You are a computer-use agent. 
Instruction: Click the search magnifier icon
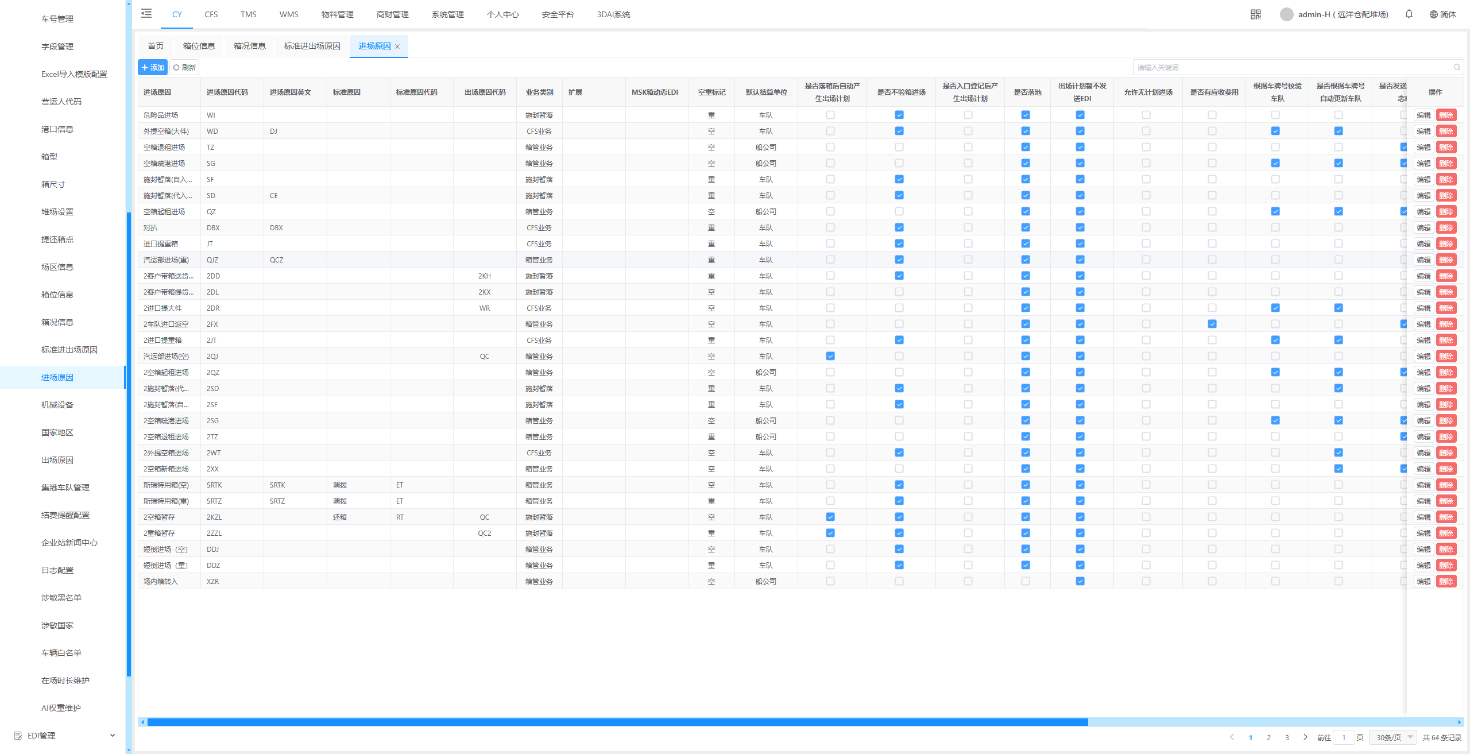pyautogui.click(x=1456, y=68)
